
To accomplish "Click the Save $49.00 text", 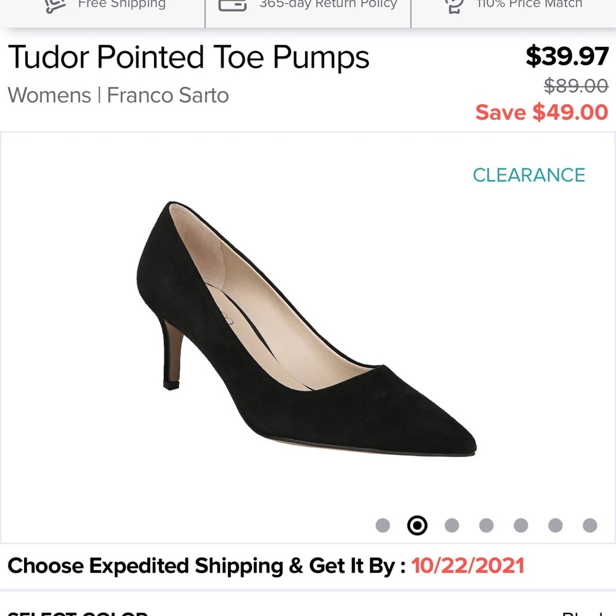I will click(541, 112).
